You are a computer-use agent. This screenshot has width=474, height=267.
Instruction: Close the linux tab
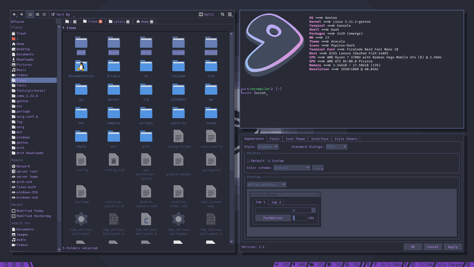coord(100,21)
